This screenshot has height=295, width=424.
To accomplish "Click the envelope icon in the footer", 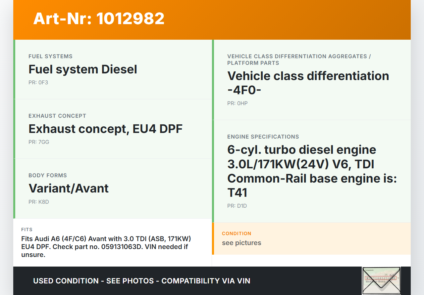I will pos(381,281).
